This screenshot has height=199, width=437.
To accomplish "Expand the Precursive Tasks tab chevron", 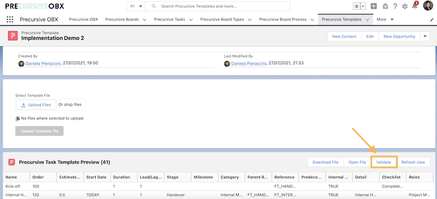I will [x=191, y=20].
